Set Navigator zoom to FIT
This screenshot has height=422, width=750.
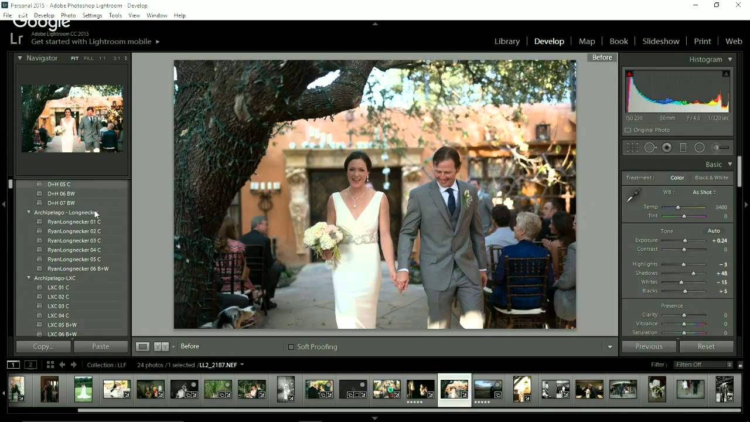(x=75, y=59)
